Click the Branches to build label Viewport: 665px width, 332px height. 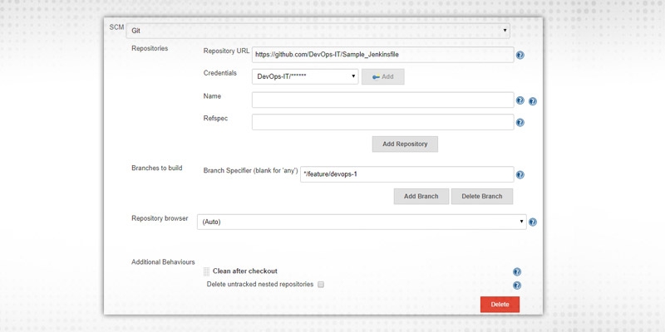point(157,168)
